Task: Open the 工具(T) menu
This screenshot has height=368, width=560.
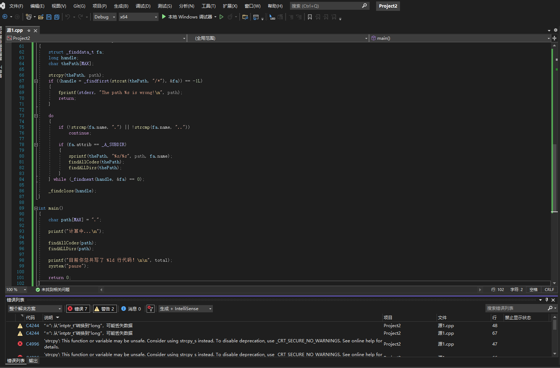Action: (209, 6)
